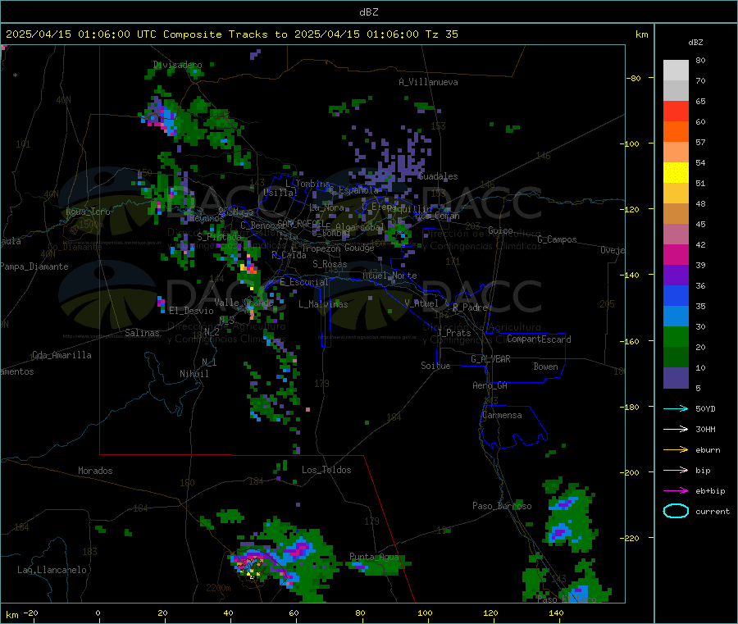Click the Salinas map label
This screenshot has height=624, width=738.
[142, 333]
